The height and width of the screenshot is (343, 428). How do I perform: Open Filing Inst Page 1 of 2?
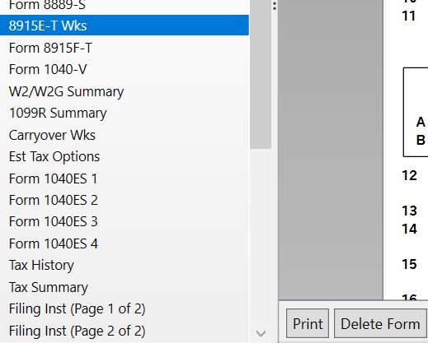[125, 308]
